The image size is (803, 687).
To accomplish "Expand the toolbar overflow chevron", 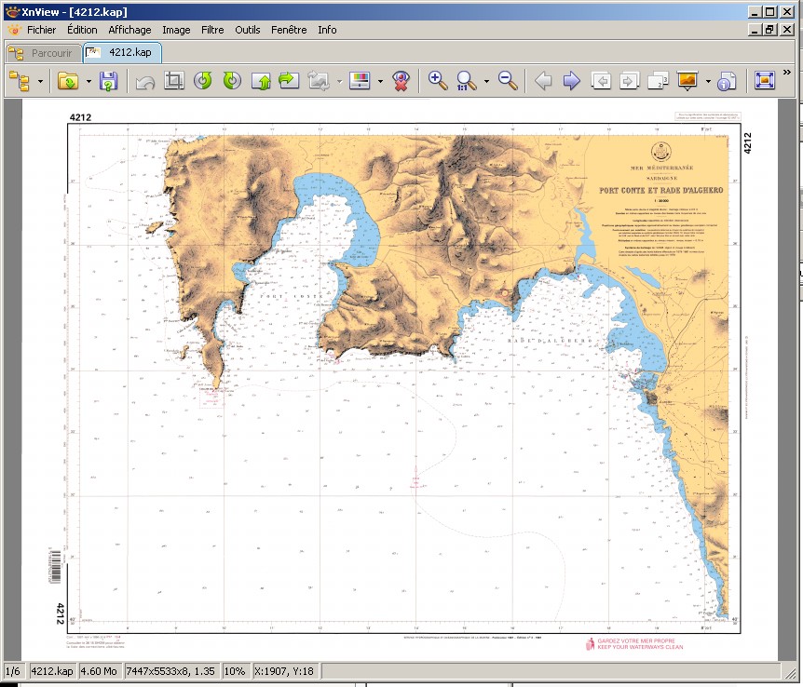I will point(787,73).
